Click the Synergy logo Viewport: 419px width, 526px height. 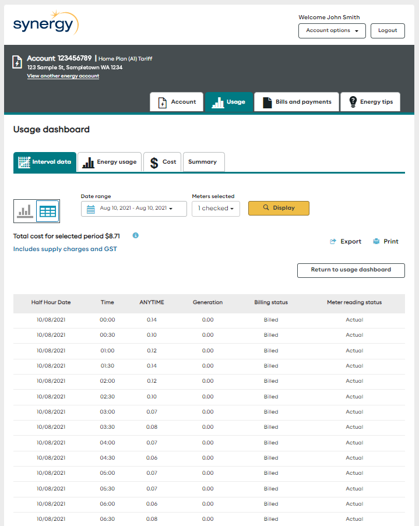click(x=46, y=23)
